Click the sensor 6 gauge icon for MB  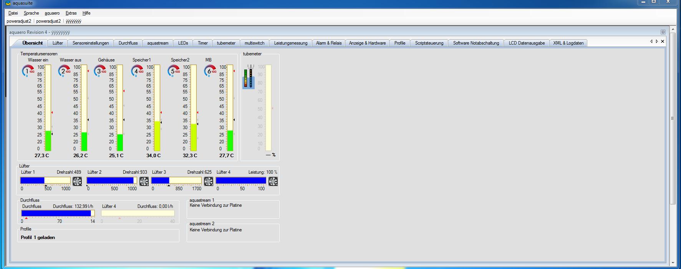(x=210, y=71)
